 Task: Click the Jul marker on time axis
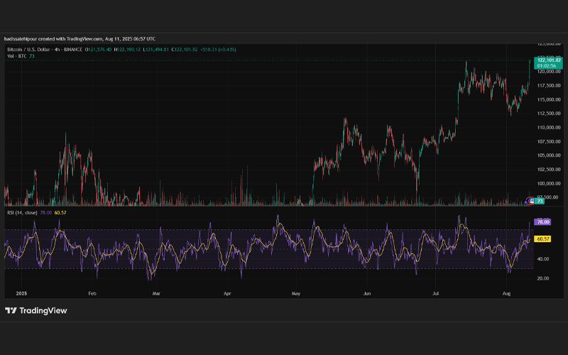pyautogui.click(x=435, y=293)
